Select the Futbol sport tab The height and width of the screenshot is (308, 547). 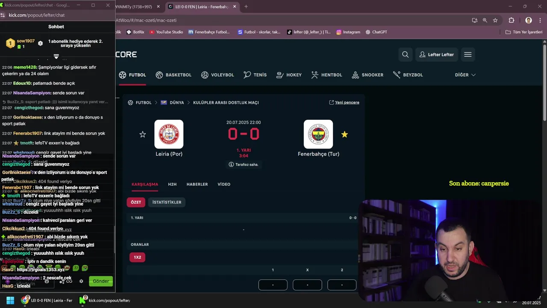point(132,75)
